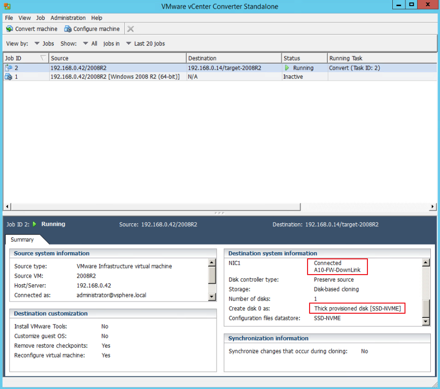Click the Source column header
The height and width of the screenshot is (389, 440).
118,58
